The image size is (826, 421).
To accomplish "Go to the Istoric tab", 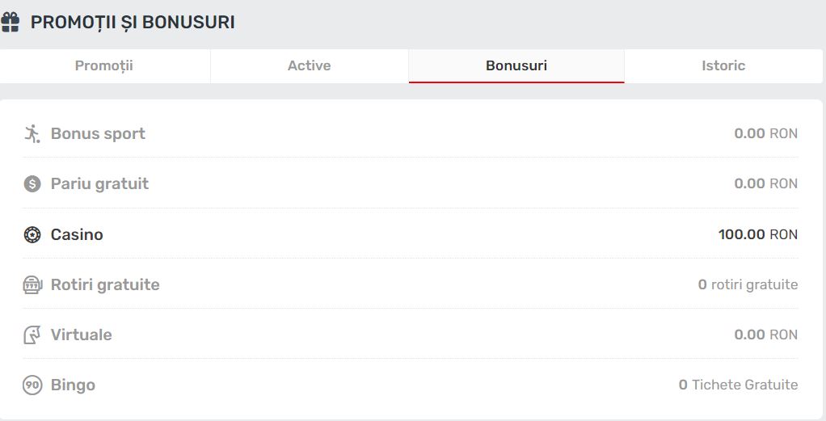I will coord(723,66).
